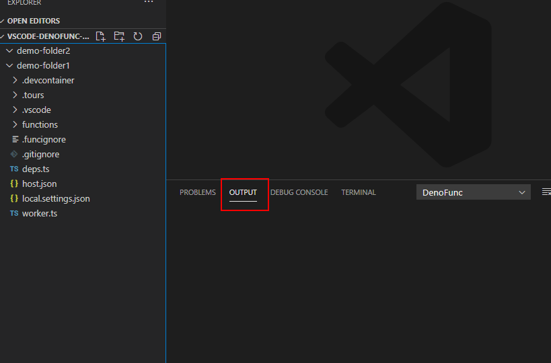Select the OUTPUT panel tab
The height and width of the screenshot is (363, 551).
click(x=243, y=192)
